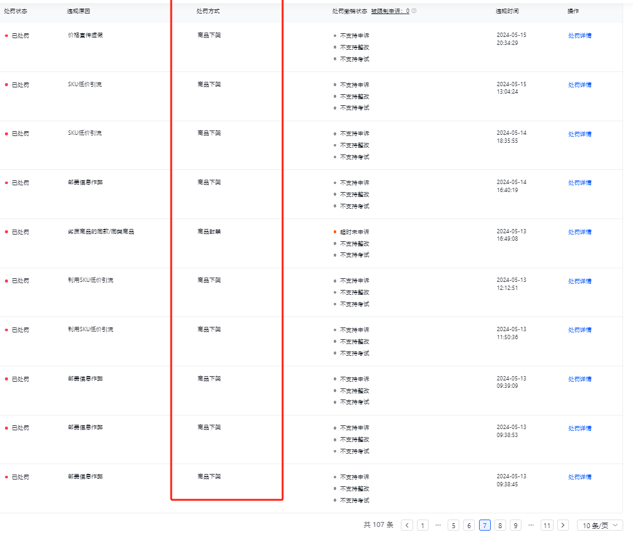Go to the next page arrow
Viewport: 633px width, 538px height.
[x=563, y=525]
